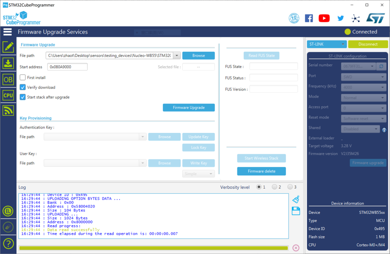Click the Shared mode info icon
Image resolution: width=390 pixels, height=254 pixels.
pos(384,130)
